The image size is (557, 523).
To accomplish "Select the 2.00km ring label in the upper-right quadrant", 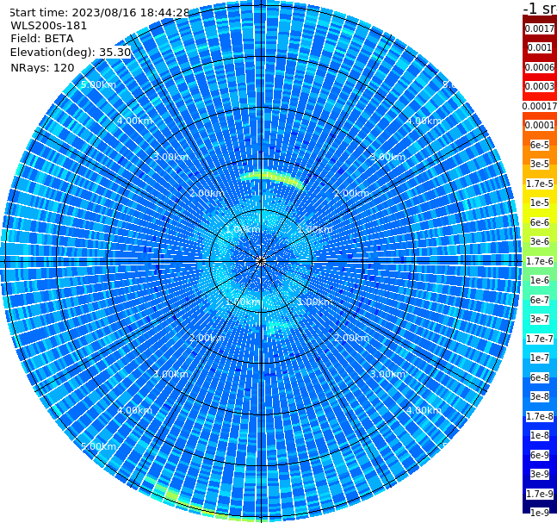I will 351,193.
